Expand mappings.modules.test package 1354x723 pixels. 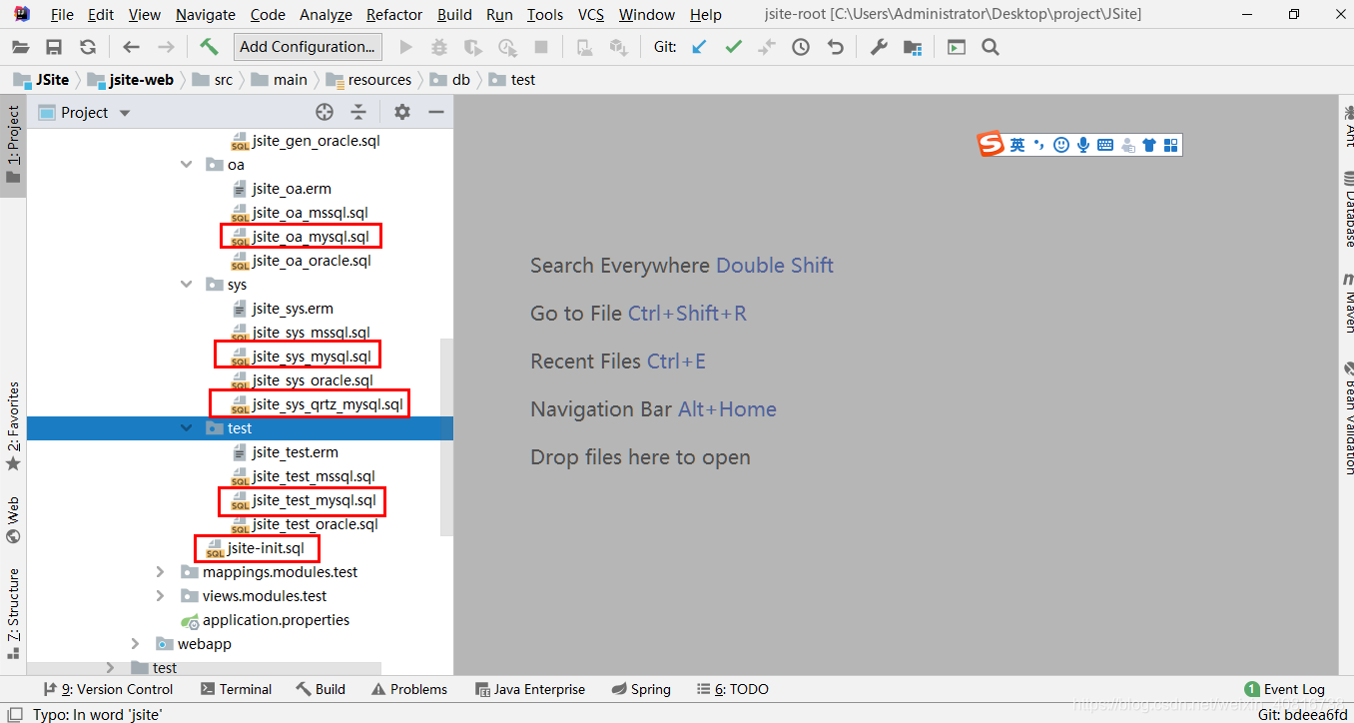point(160,572)
